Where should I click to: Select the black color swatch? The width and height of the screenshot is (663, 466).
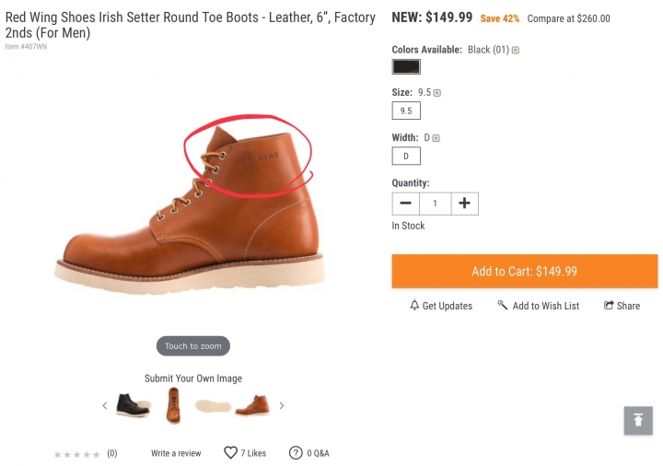pyautogui.click(x=406, y=67)
